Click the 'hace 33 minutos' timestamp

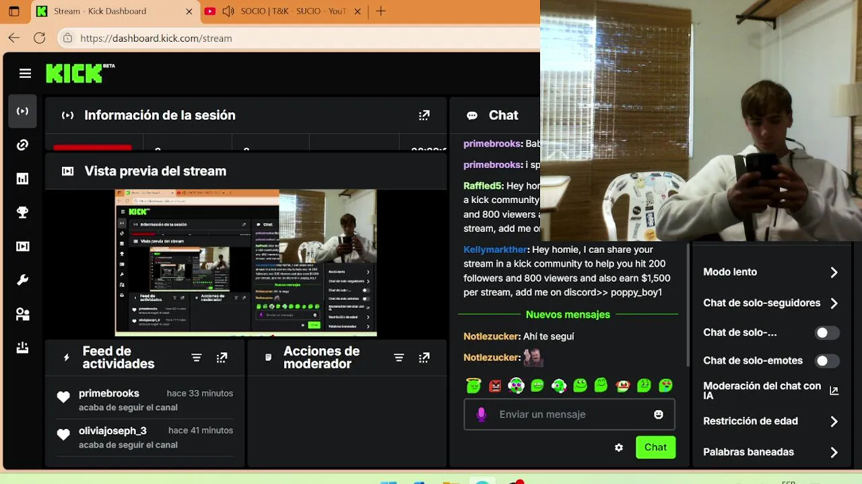[x=200, y=393]
